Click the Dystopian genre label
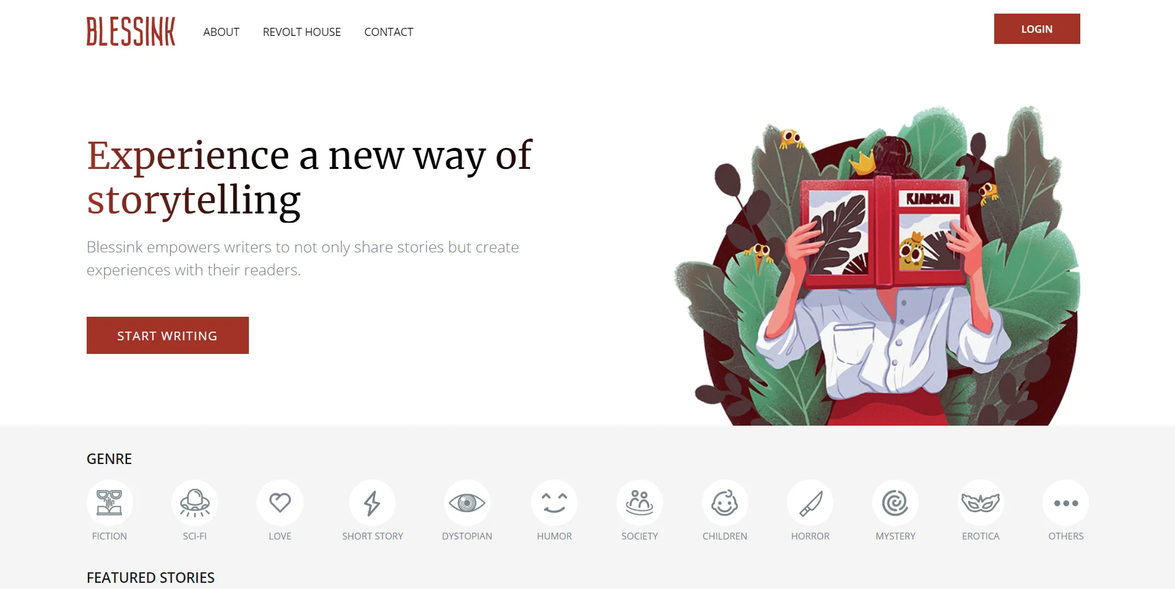Image resolution: width=1175 pixels, height=589 pixels. pos(467,536)
